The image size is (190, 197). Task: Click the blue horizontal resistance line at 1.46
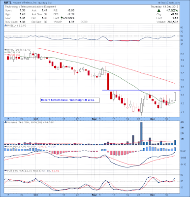141,90
